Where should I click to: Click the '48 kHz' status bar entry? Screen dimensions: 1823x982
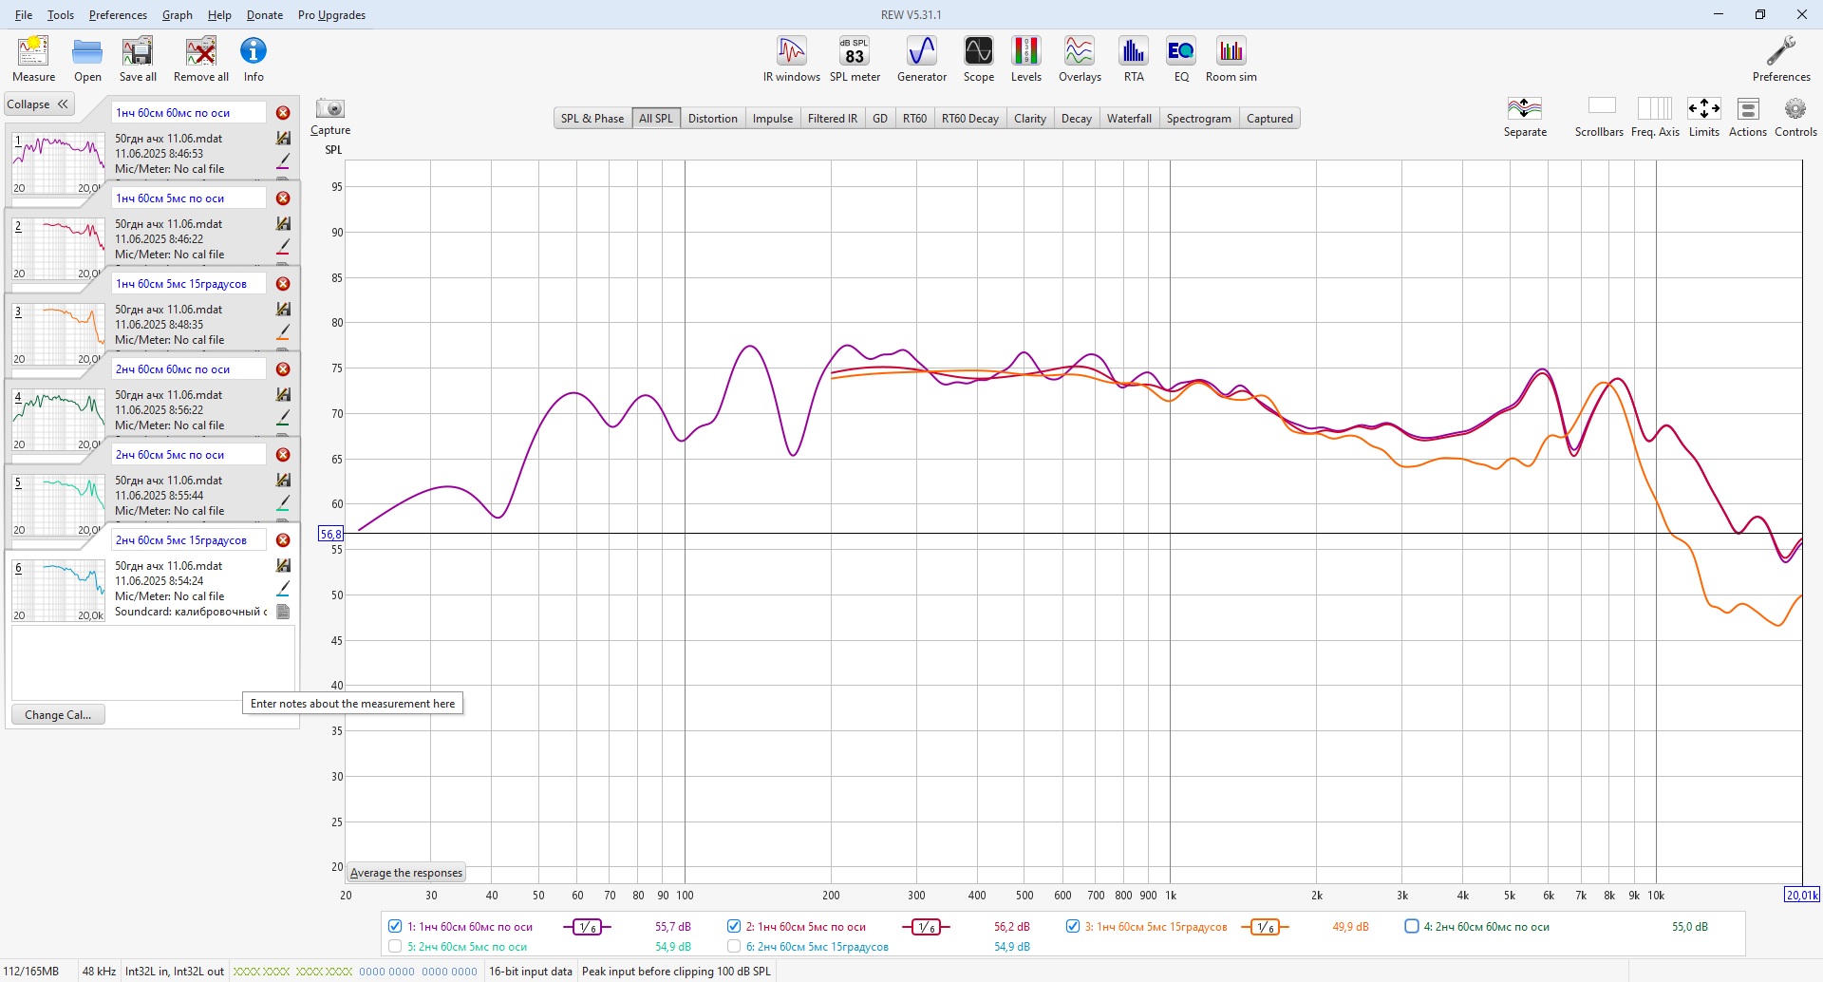(x=99, y=972)
